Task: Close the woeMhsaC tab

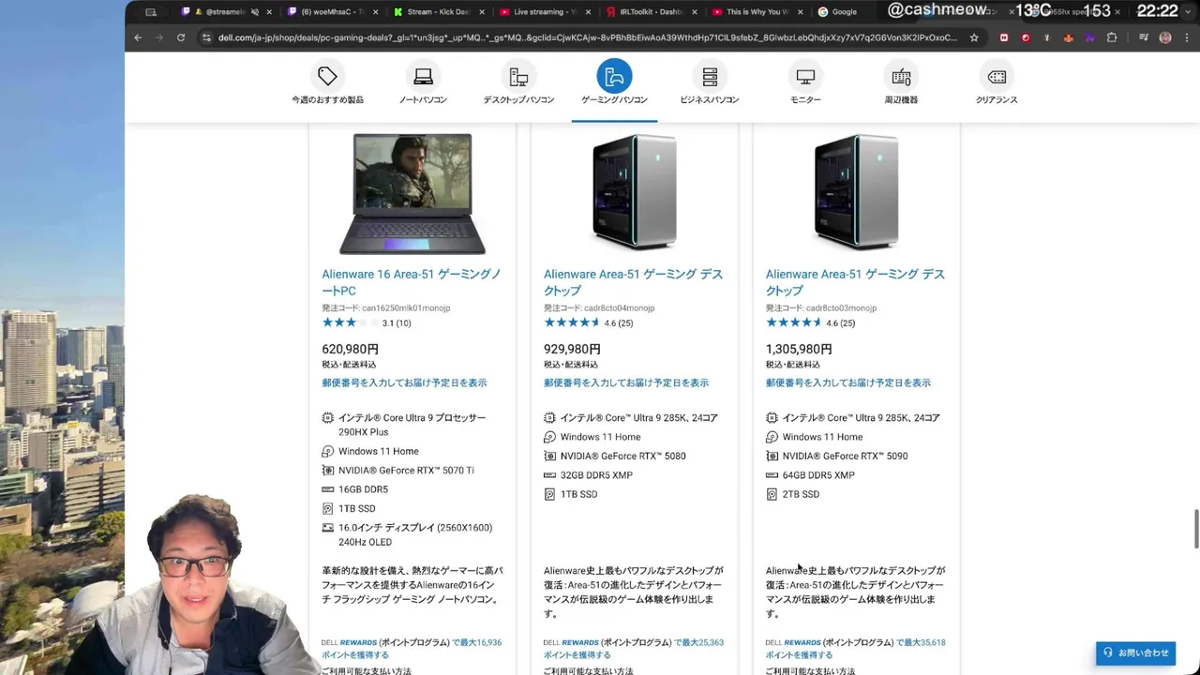Action: tap(375, 12)
